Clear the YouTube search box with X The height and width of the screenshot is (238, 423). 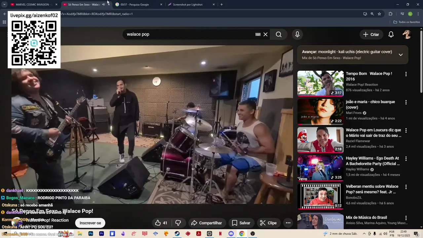click(265, 34)
